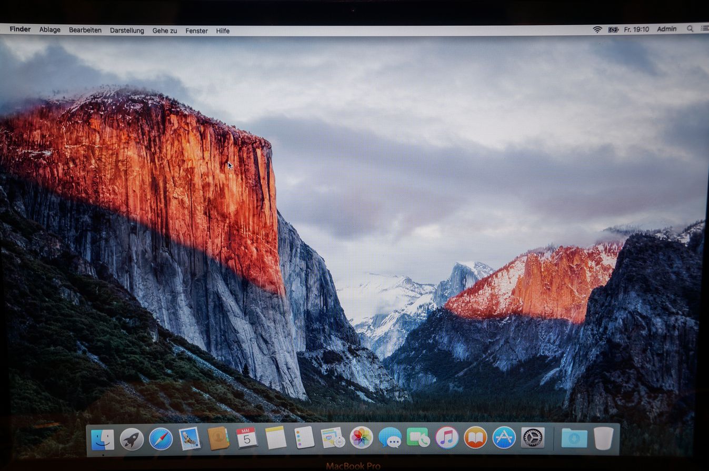
Task: Open the Admin user menu
Action: (x=667, y=29)
